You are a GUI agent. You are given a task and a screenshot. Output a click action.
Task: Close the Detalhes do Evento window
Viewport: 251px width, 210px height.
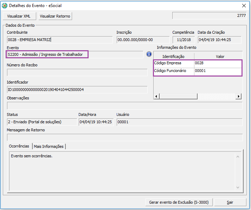[244, 5]
